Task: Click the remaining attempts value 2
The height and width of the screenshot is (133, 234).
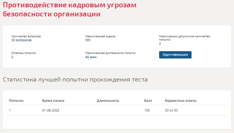Action: (x=12, y=57)
